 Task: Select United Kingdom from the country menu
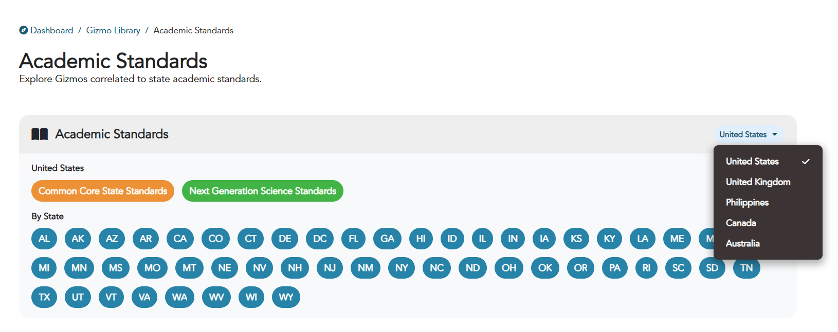click(x=758, y=182)
